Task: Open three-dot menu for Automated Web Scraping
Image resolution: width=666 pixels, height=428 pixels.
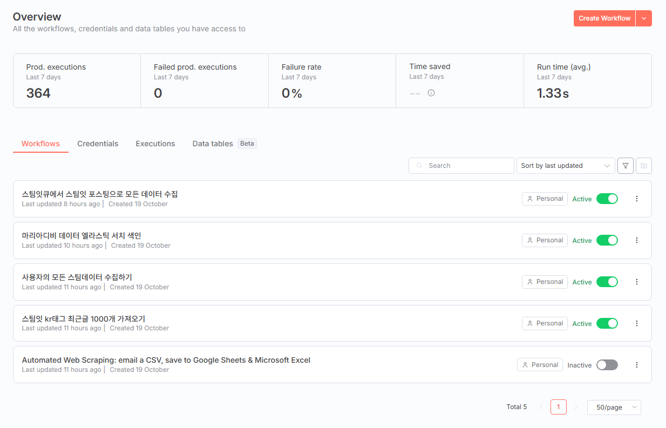Action: [636, 365]
